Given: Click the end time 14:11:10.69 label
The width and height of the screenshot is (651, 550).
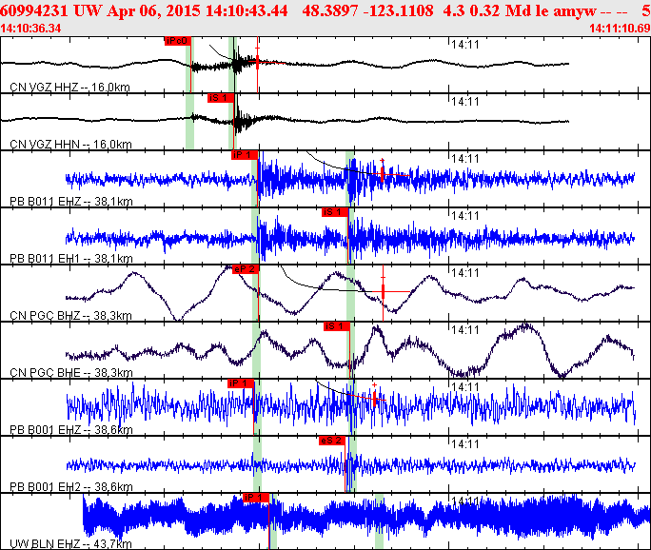Looking at the screenshot, I should click(620, 29).
